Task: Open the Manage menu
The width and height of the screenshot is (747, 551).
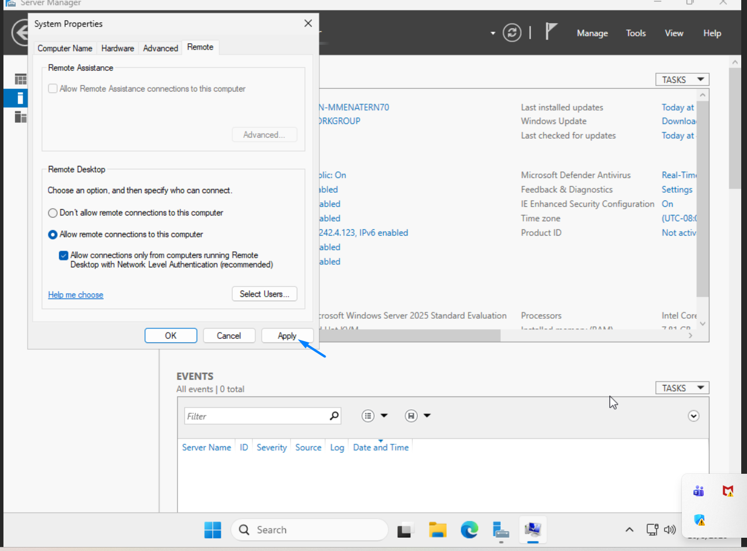Action: pyautogui.click(x=593, y=33)
